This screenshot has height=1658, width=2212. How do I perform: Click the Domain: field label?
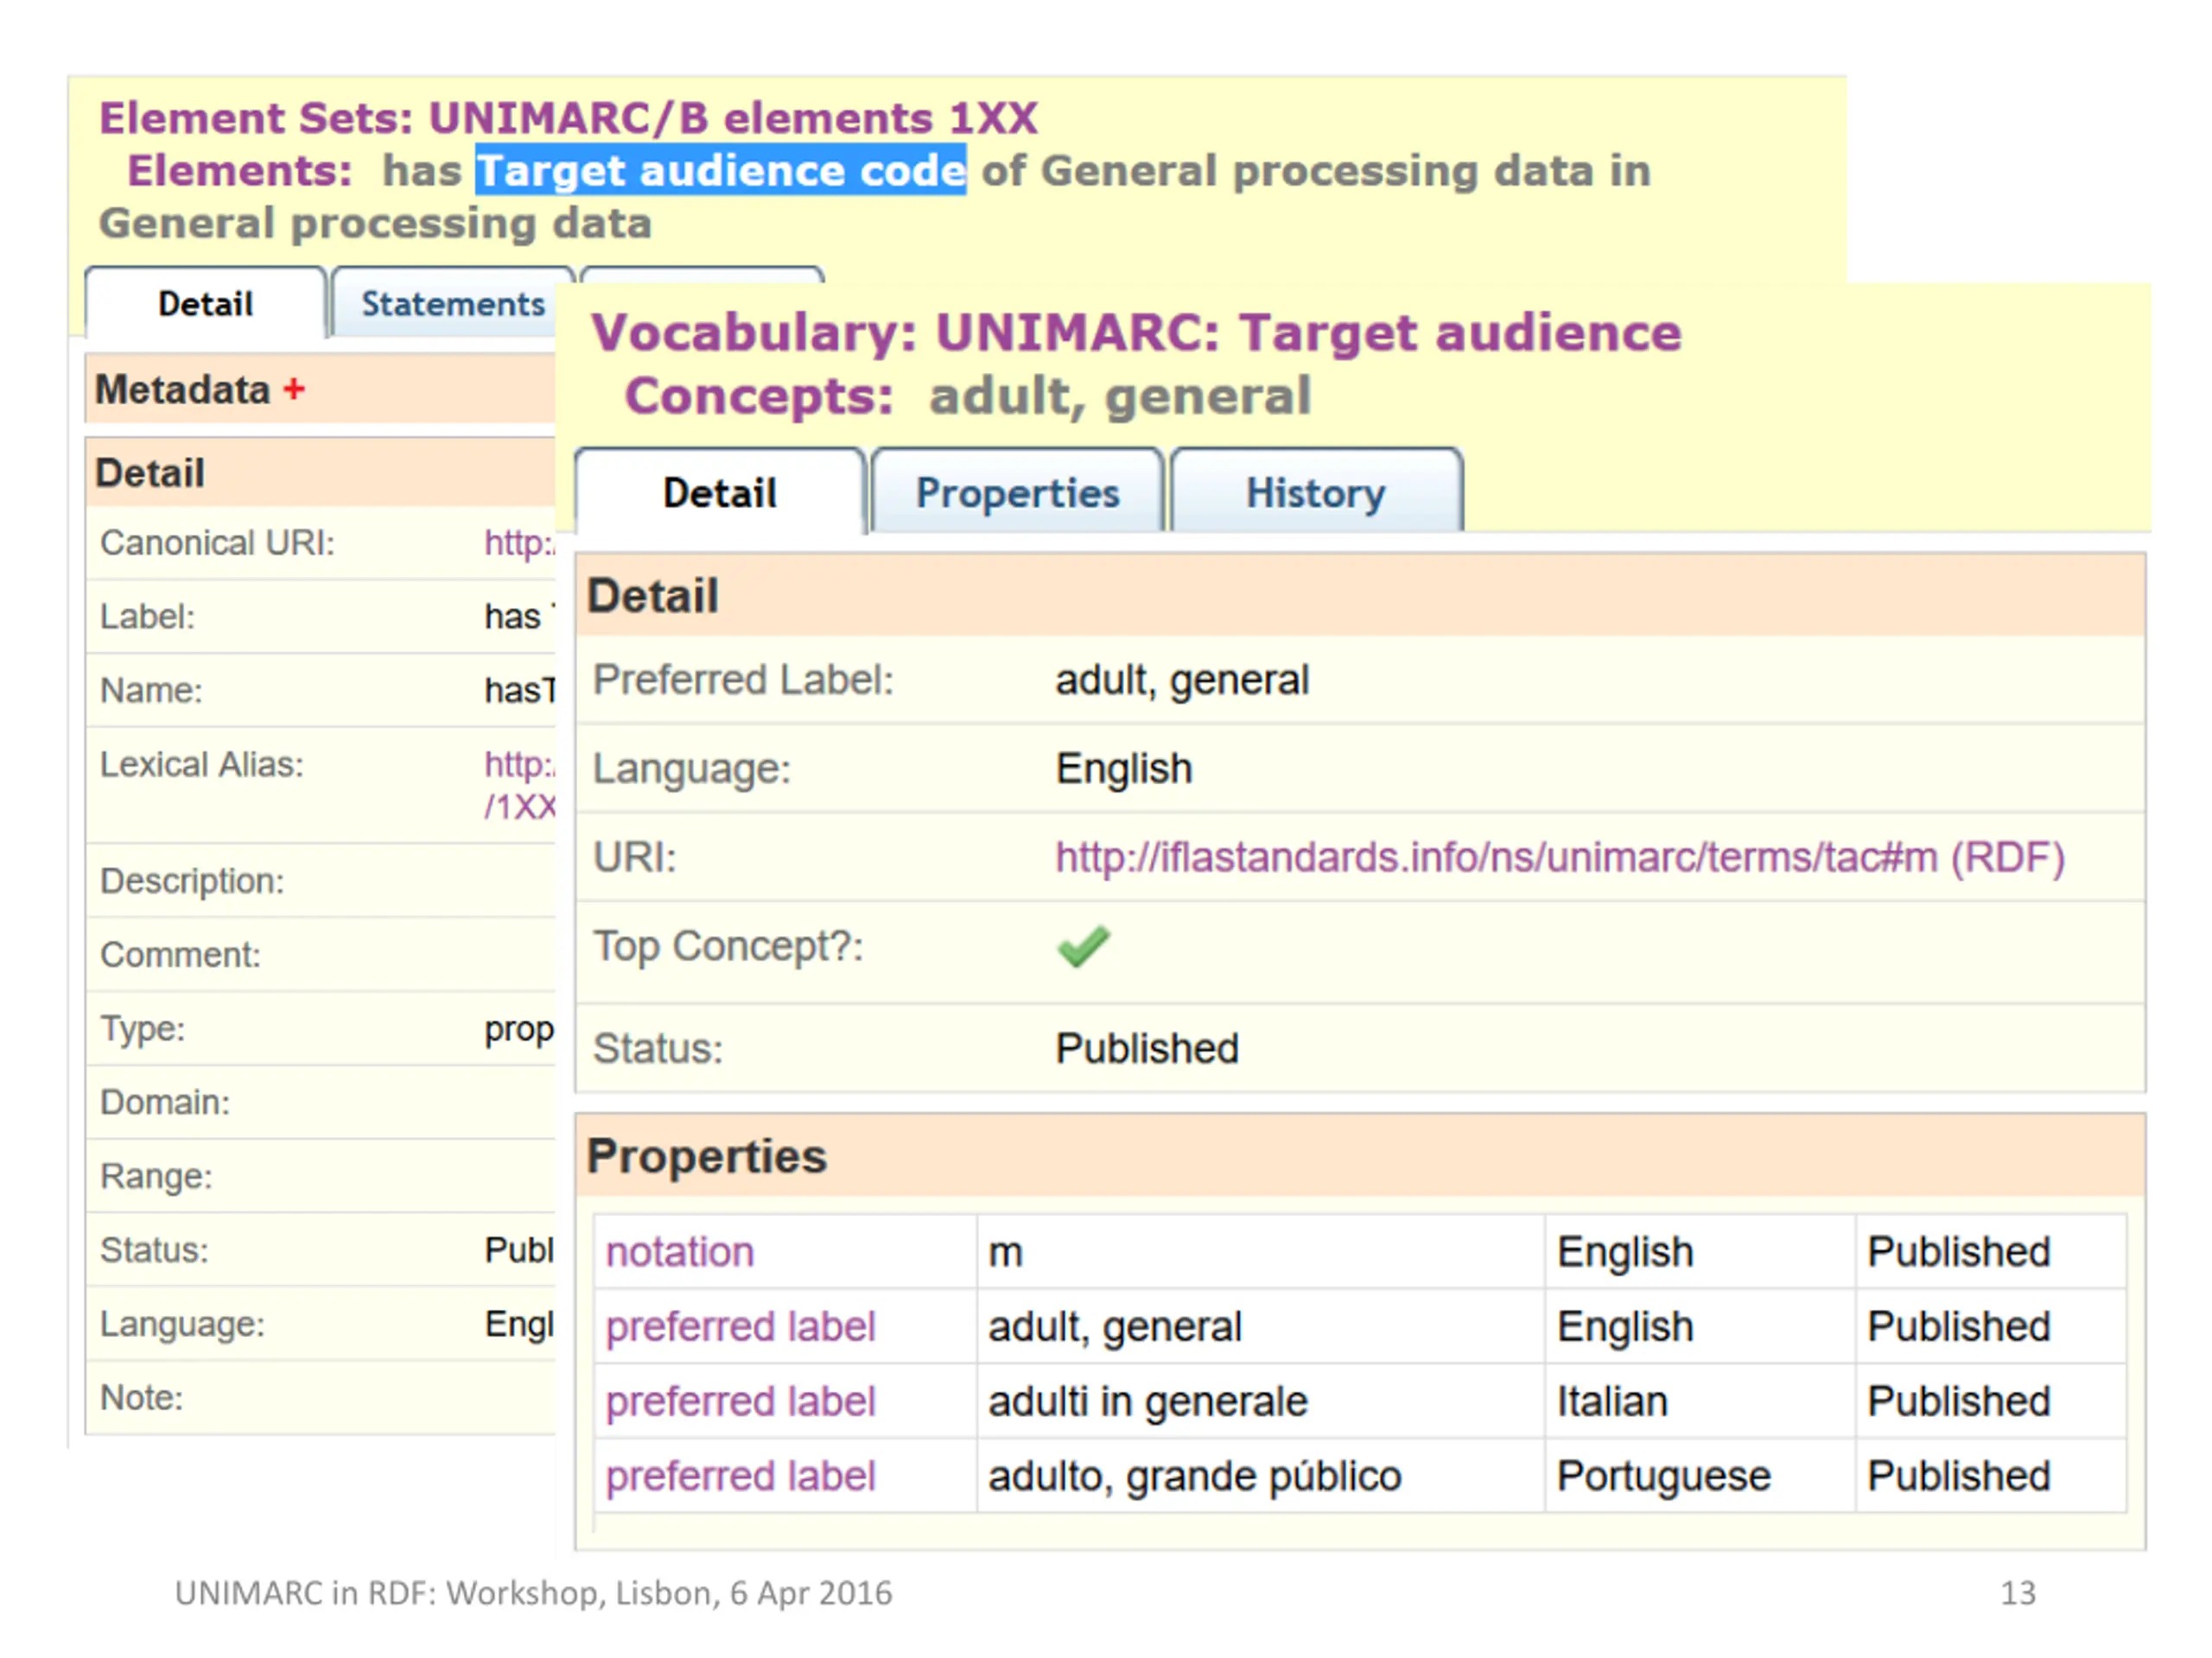pyautogui.click(x=165, y=1103)
